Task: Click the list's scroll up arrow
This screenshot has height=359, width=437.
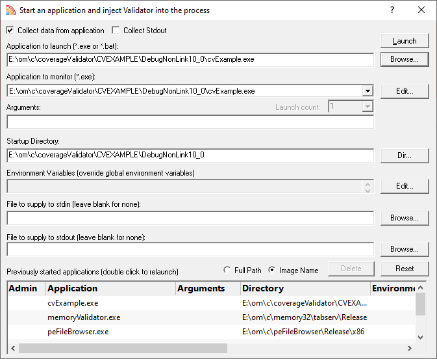Action: click(421, 287)
